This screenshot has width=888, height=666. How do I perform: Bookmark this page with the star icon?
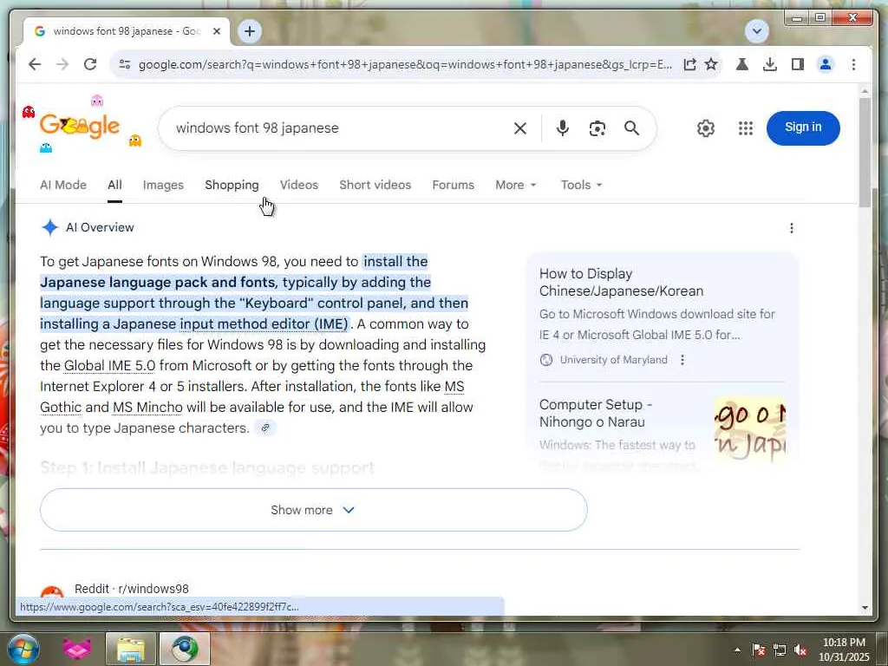pos(711,64)
